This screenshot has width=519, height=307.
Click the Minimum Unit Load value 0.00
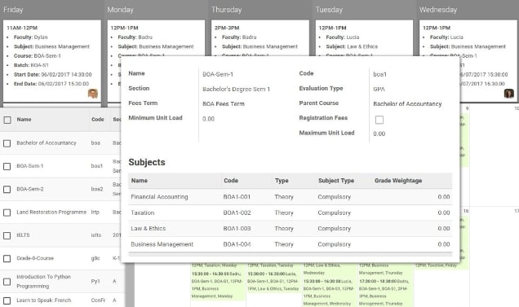tap(209, 119)
